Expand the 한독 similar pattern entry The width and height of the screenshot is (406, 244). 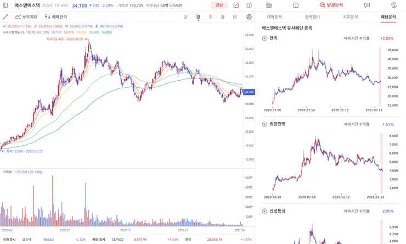(x=264, y=38)
